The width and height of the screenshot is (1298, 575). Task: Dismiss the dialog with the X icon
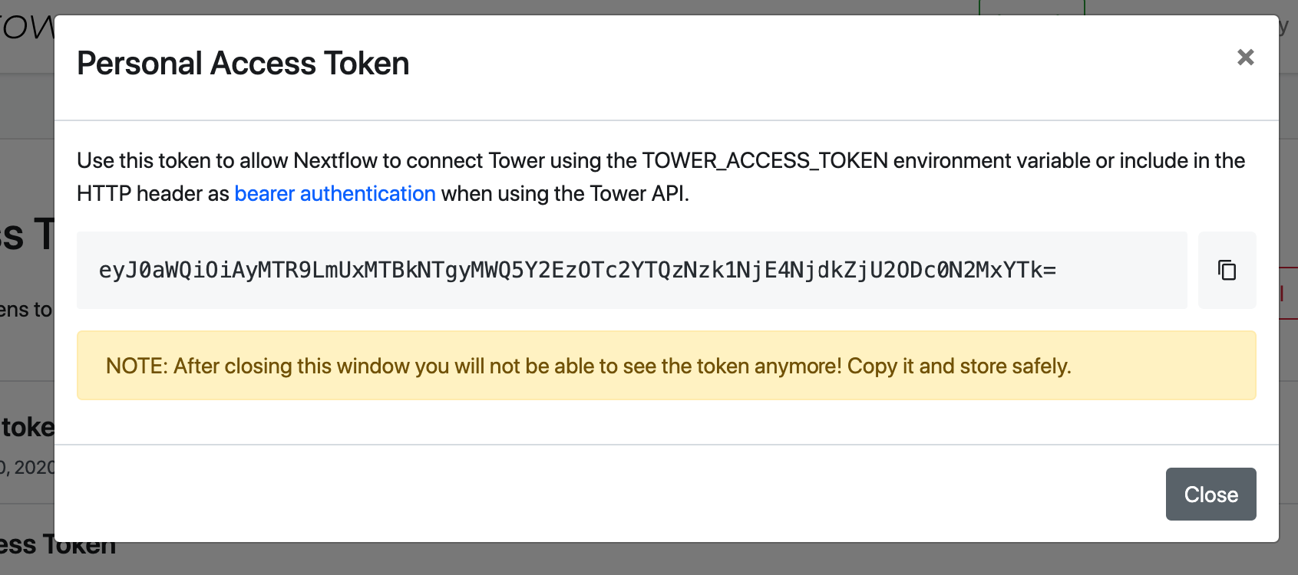[1245, 58]
